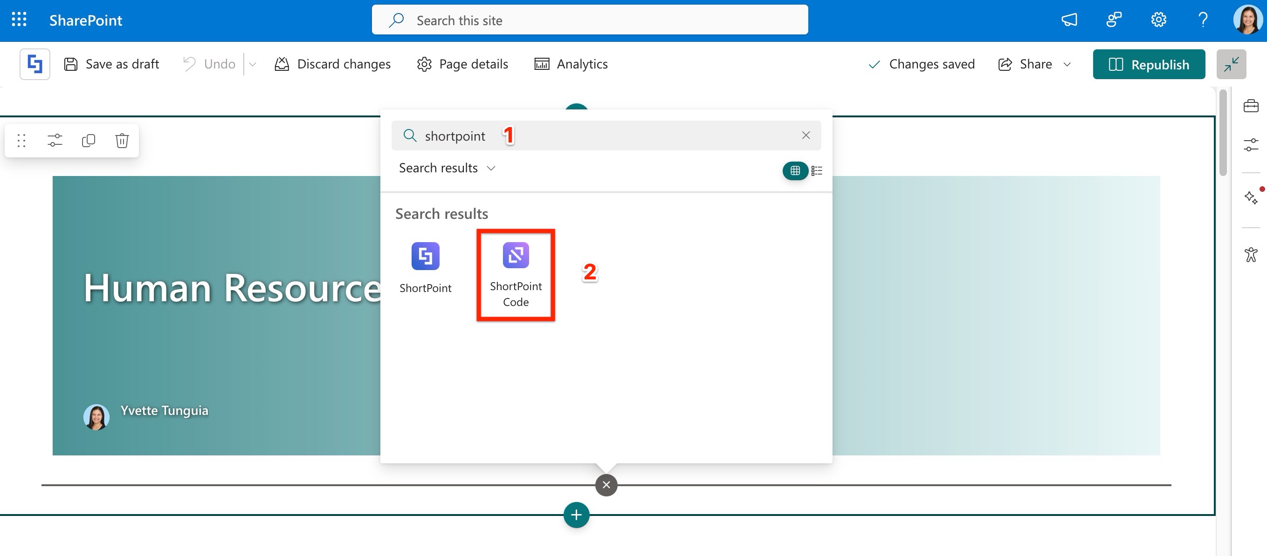Click the delete section trash icon

[x=122, y=141]
